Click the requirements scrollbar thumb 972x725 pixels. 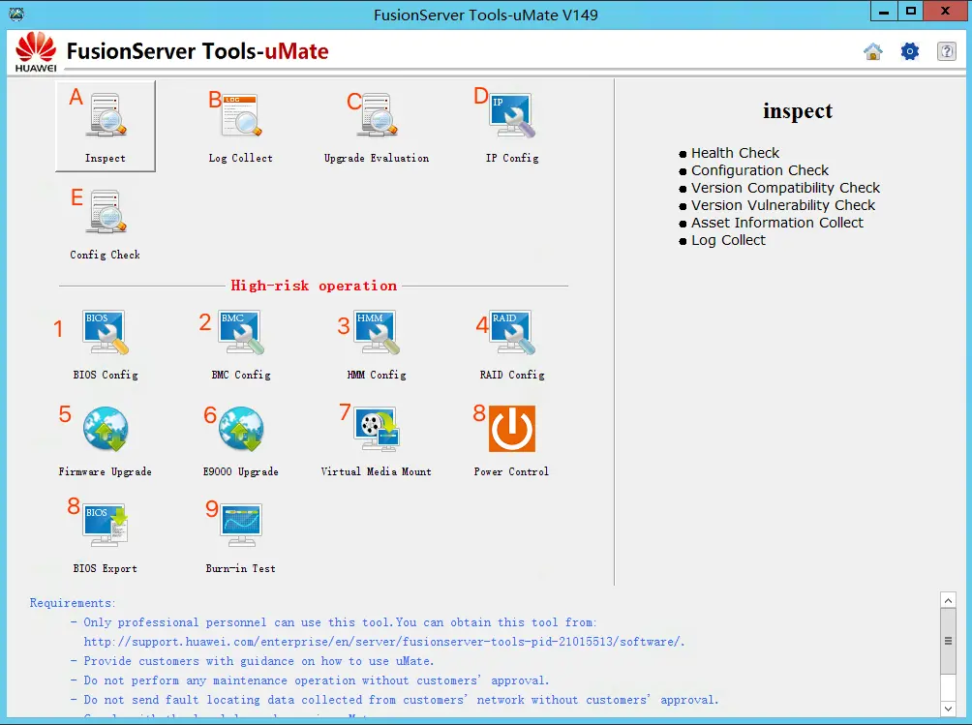tap(948, 641)
